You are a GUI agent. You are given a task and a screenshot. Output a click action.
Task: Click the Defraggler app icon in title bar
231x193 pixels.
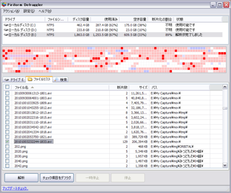point(4,5)
